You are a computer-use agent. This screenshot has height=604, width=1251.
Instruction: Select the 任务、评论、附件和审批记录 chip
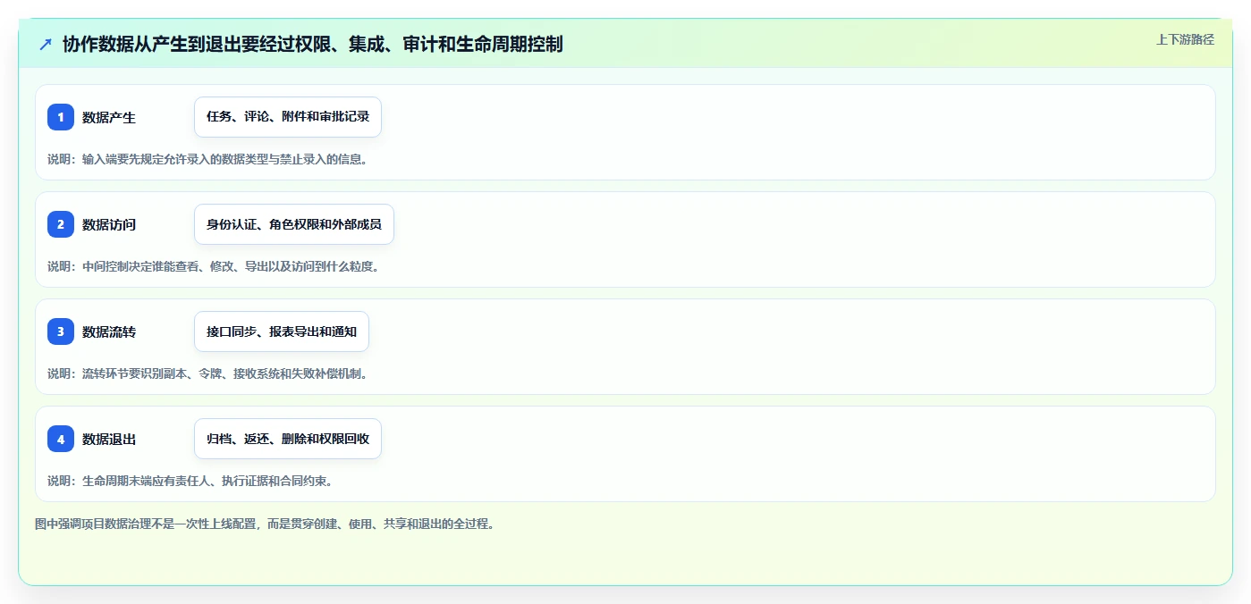(x=288, y=117)
